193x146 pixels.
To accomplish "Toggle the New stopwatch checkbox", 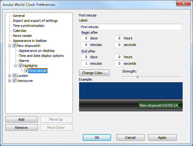I will click(x=14, y=46).
